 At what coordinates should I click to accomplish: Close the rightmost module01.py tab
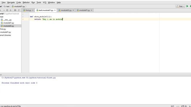coord(92,10)
